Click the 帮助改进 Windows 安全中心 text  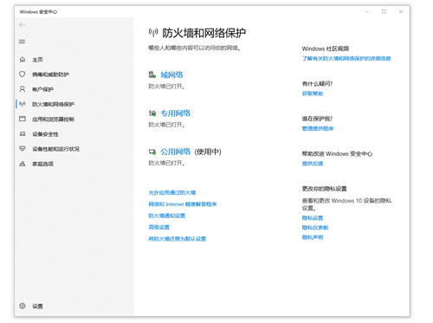point(337,154)
